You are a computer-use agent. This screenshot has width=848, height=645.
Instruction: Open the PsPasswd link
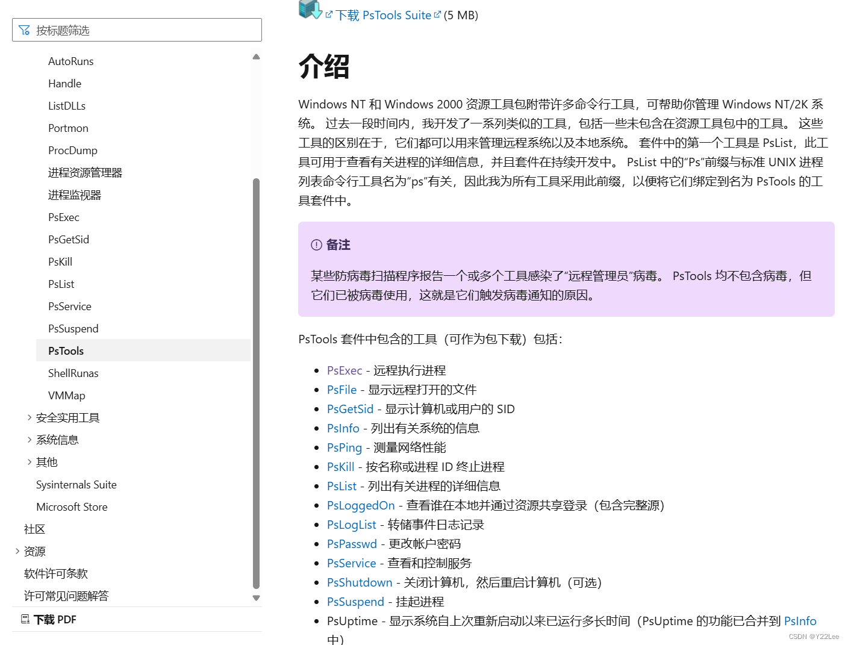point(352,544)
